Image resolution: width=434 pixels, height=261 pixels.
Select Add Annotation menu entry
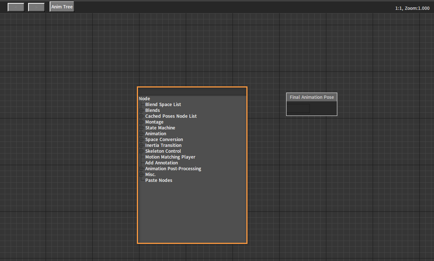[x=161, y=163]
